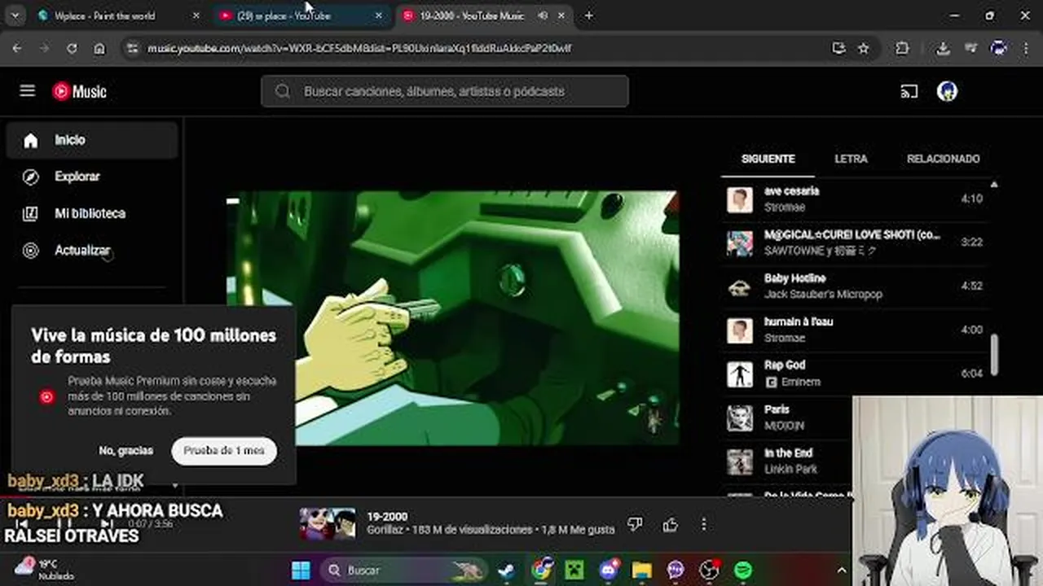Open the RELACIONADO tab
The height and width of the screenshot is (586, 1043).
coord(943,159)
